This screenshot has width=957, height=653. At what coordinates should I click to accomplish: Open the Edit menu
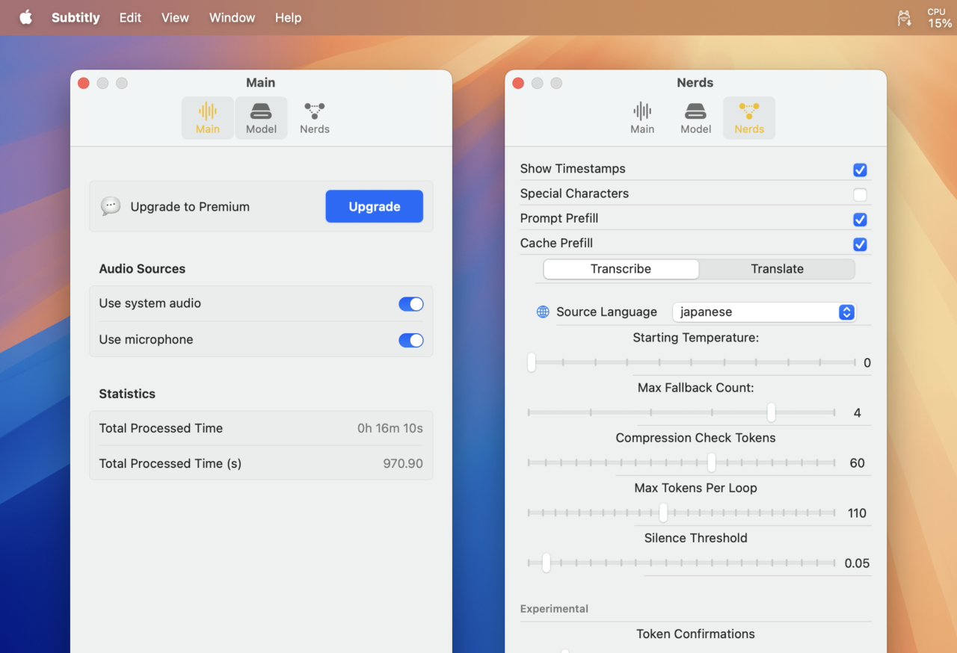pos(130,18)
